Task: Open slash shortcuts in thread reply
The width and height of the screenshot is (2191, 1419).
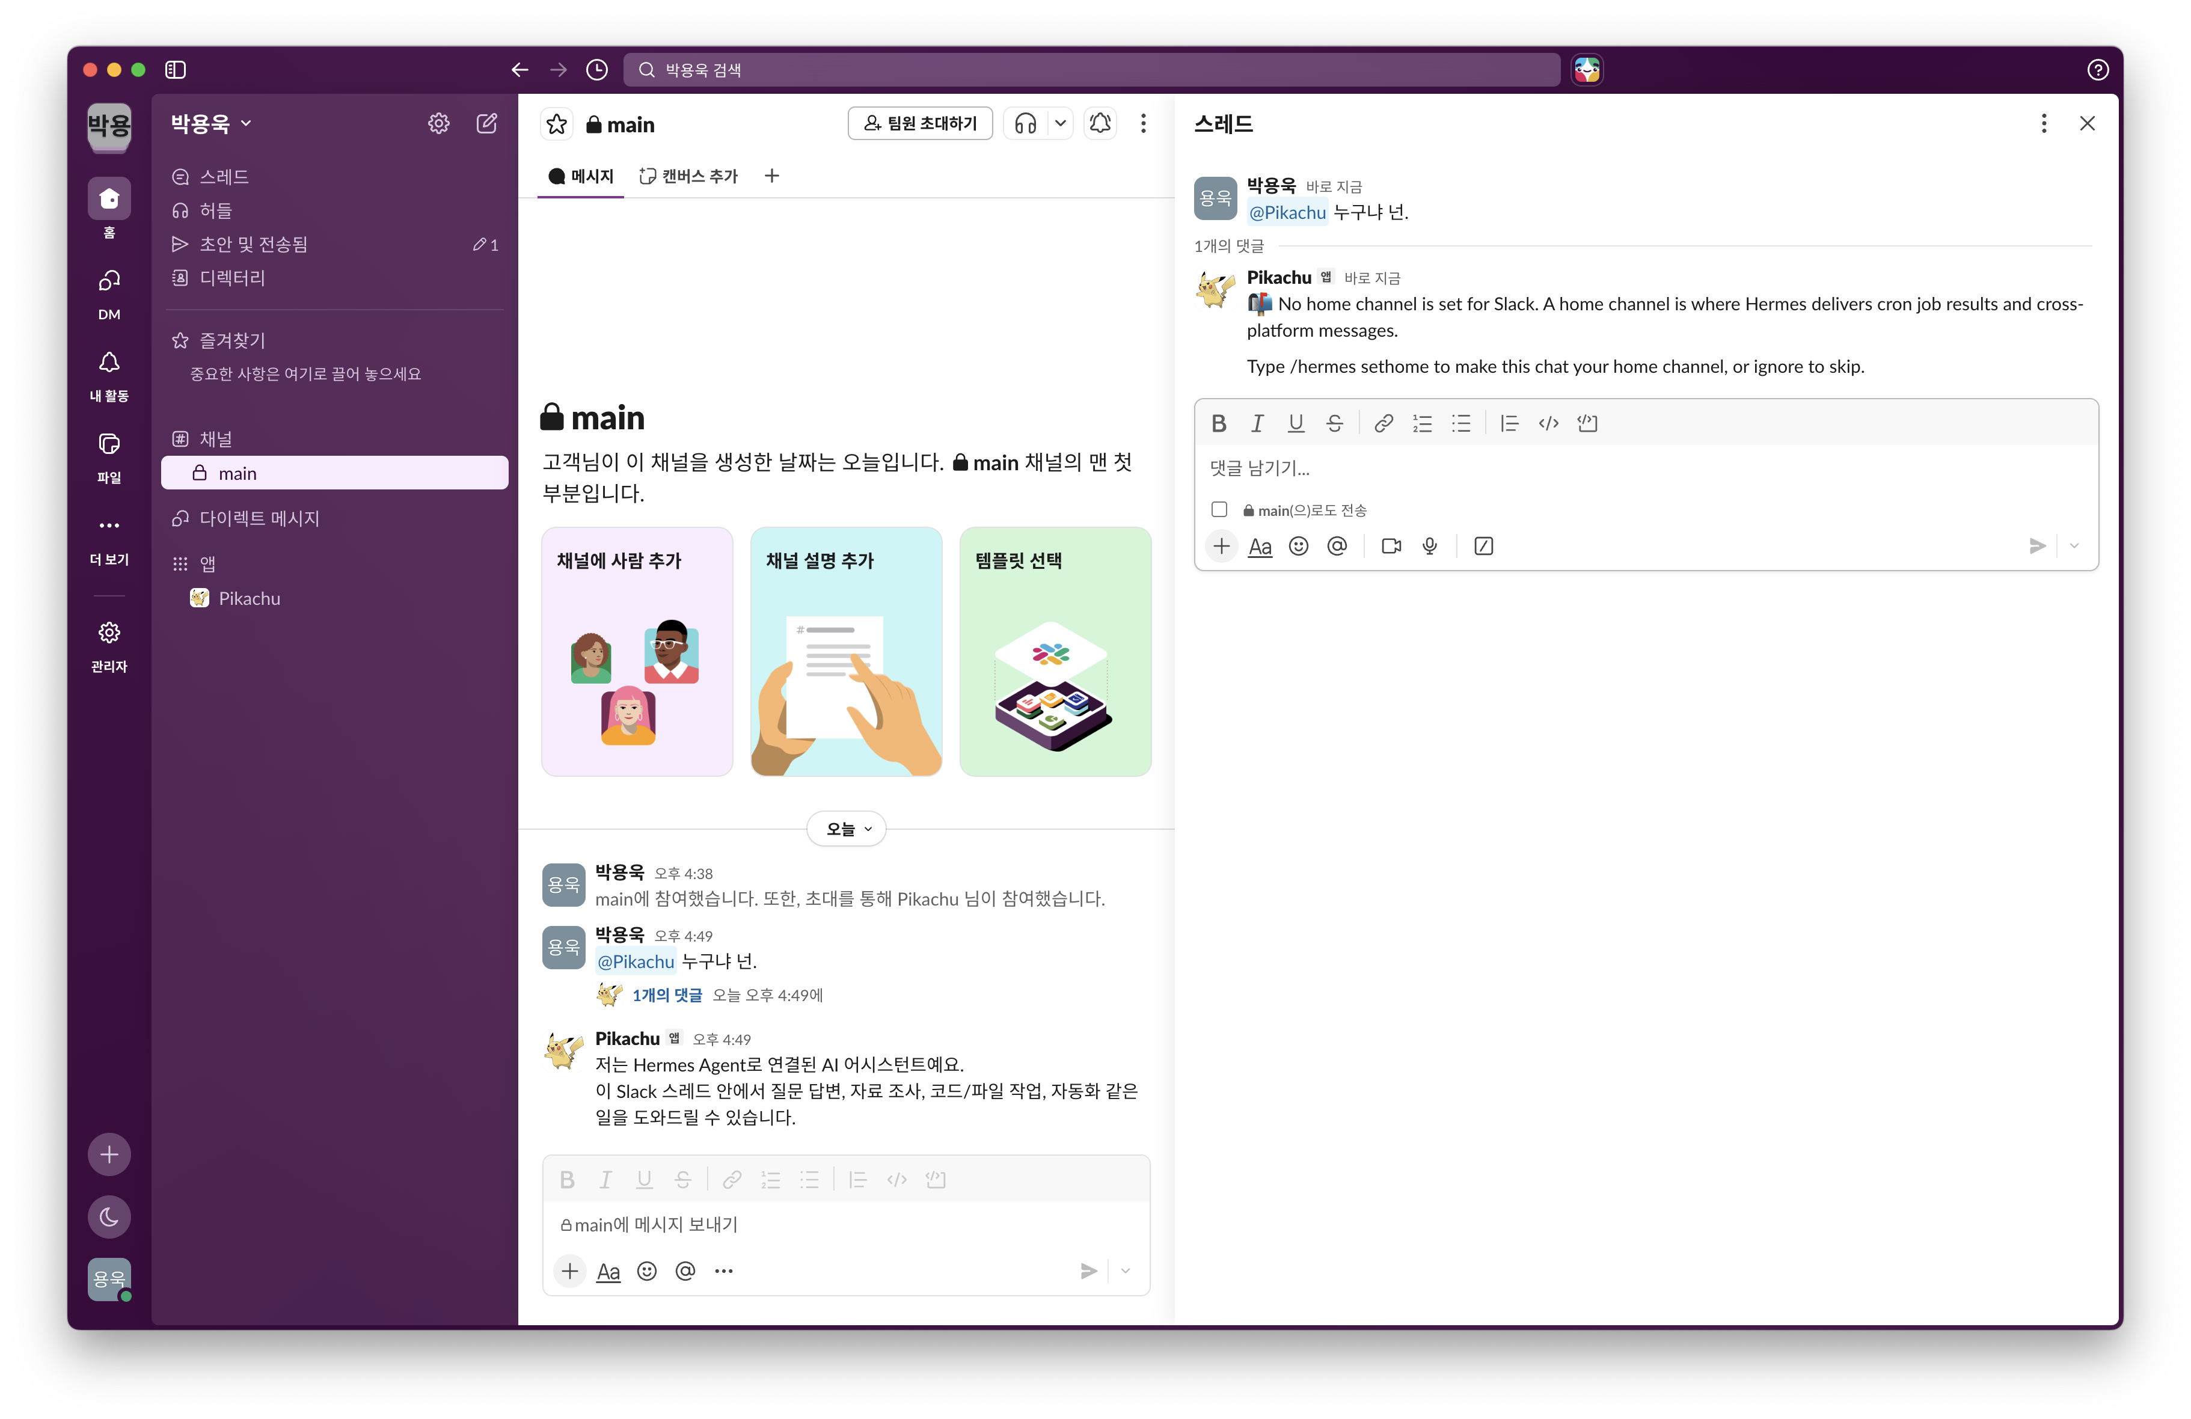Action: tap(1484, 546)
